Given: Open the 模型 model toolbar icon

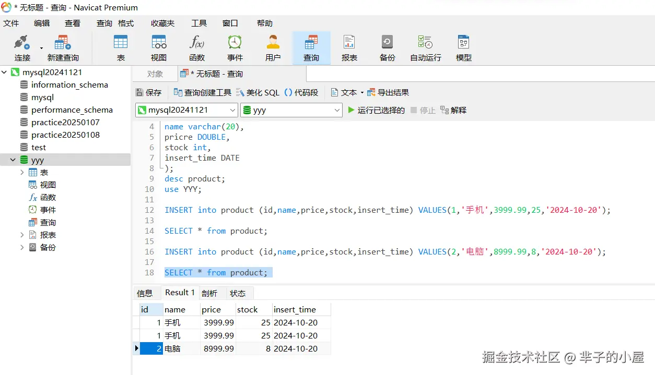Looking at the screenshot, I should click(464, 48).
